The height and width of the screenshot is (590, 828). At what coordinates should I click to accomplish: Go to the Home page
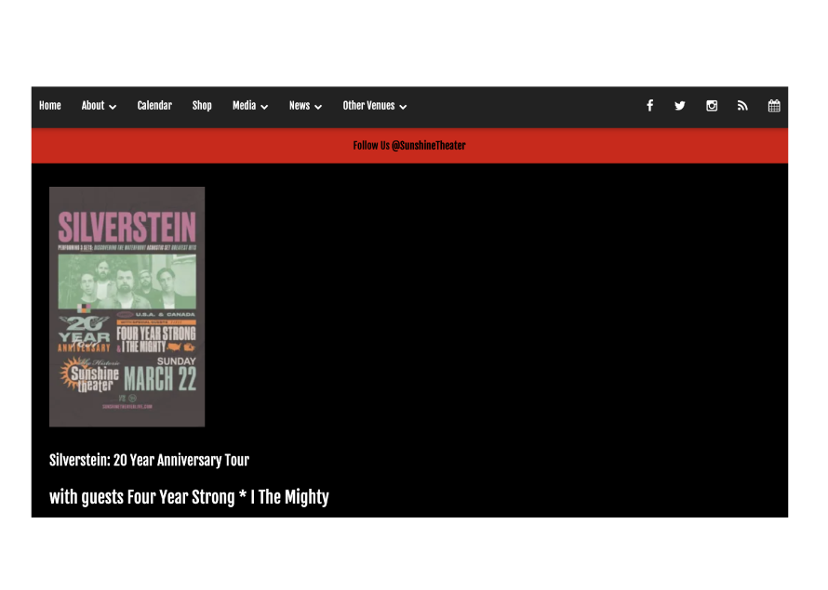pyautogui.click(x=50, y=106)
